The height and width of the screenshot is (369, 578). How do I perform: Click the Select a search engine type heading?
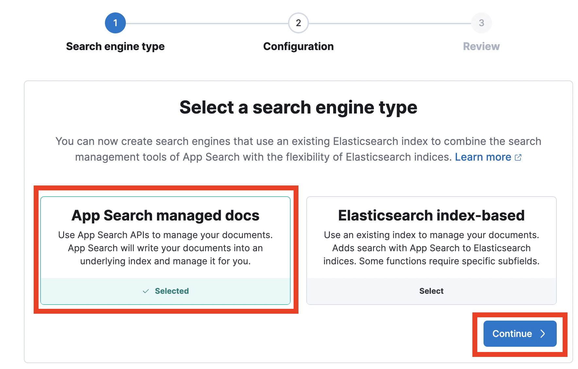[x=298, y=108]
